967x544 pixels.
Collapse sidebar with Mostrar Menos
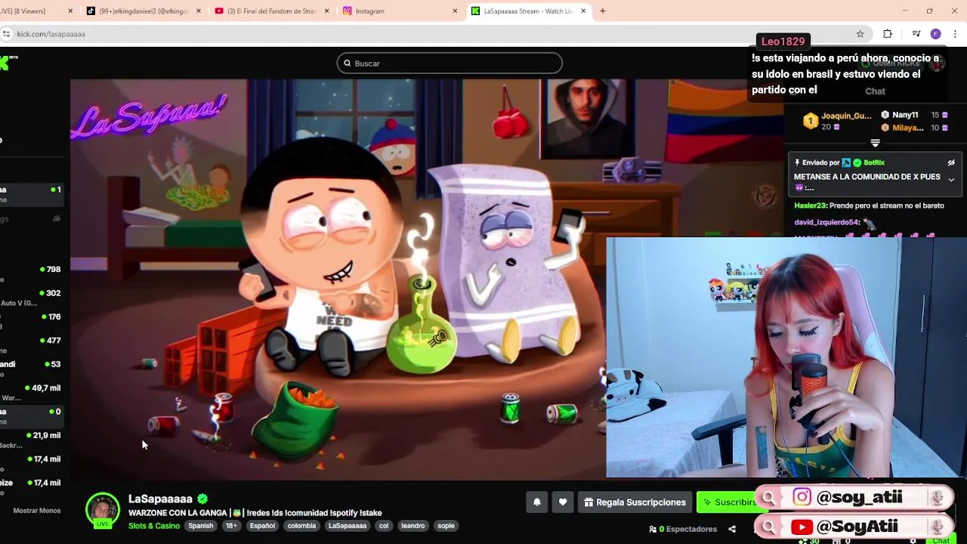tap(36, 511)
